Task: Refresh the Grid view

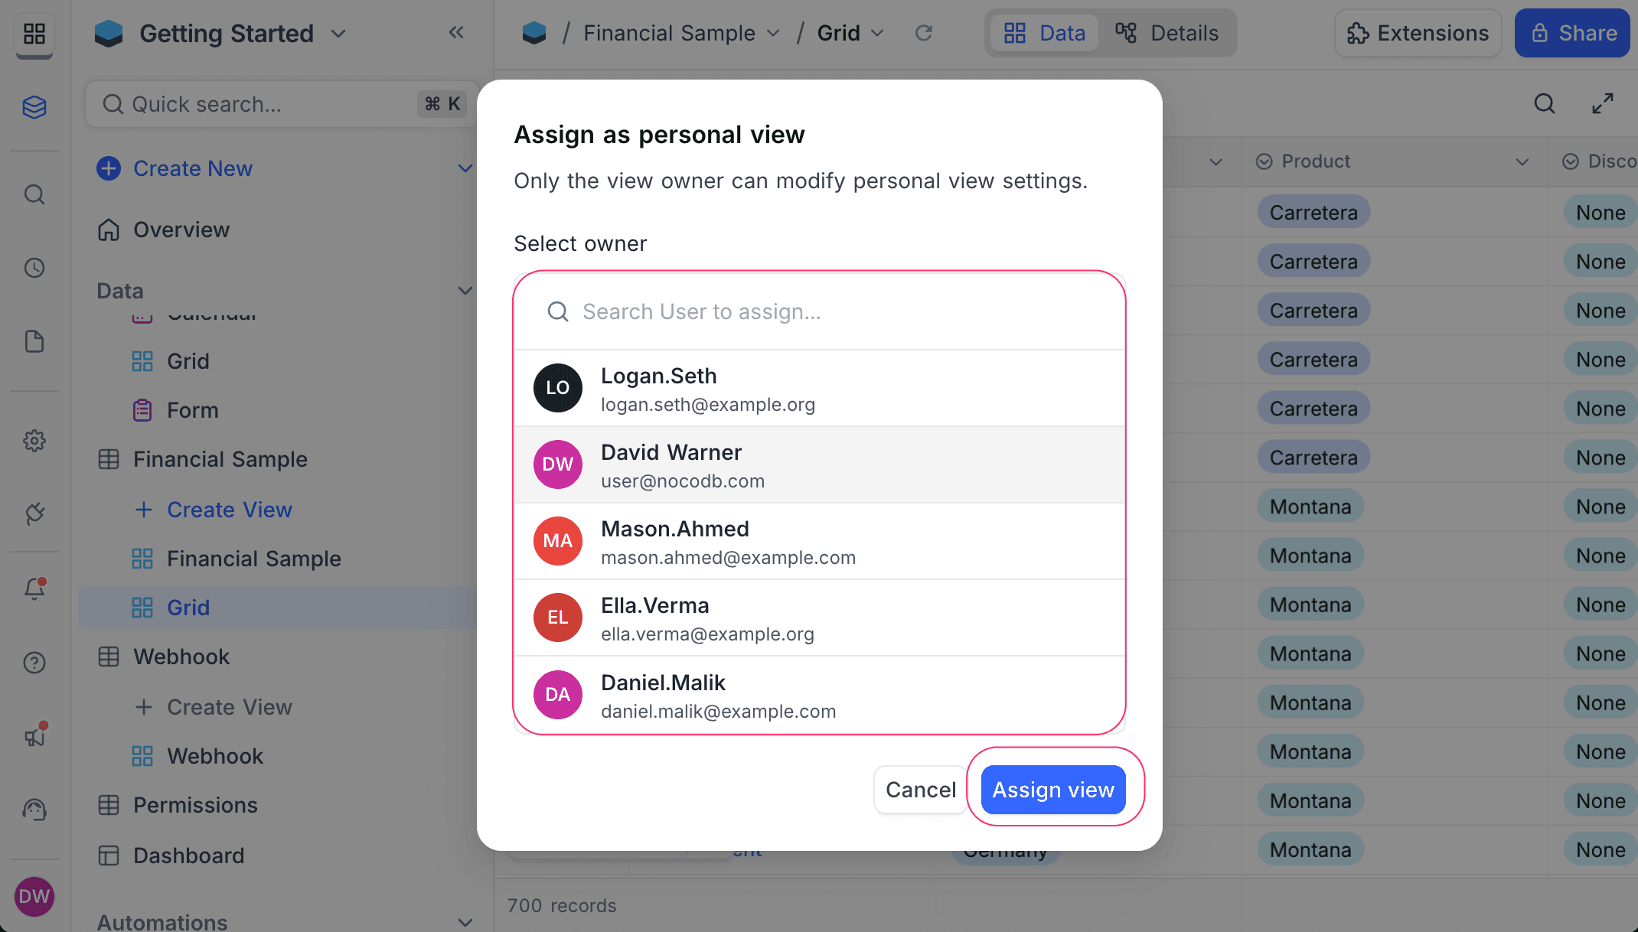Action: coord(924,33)
